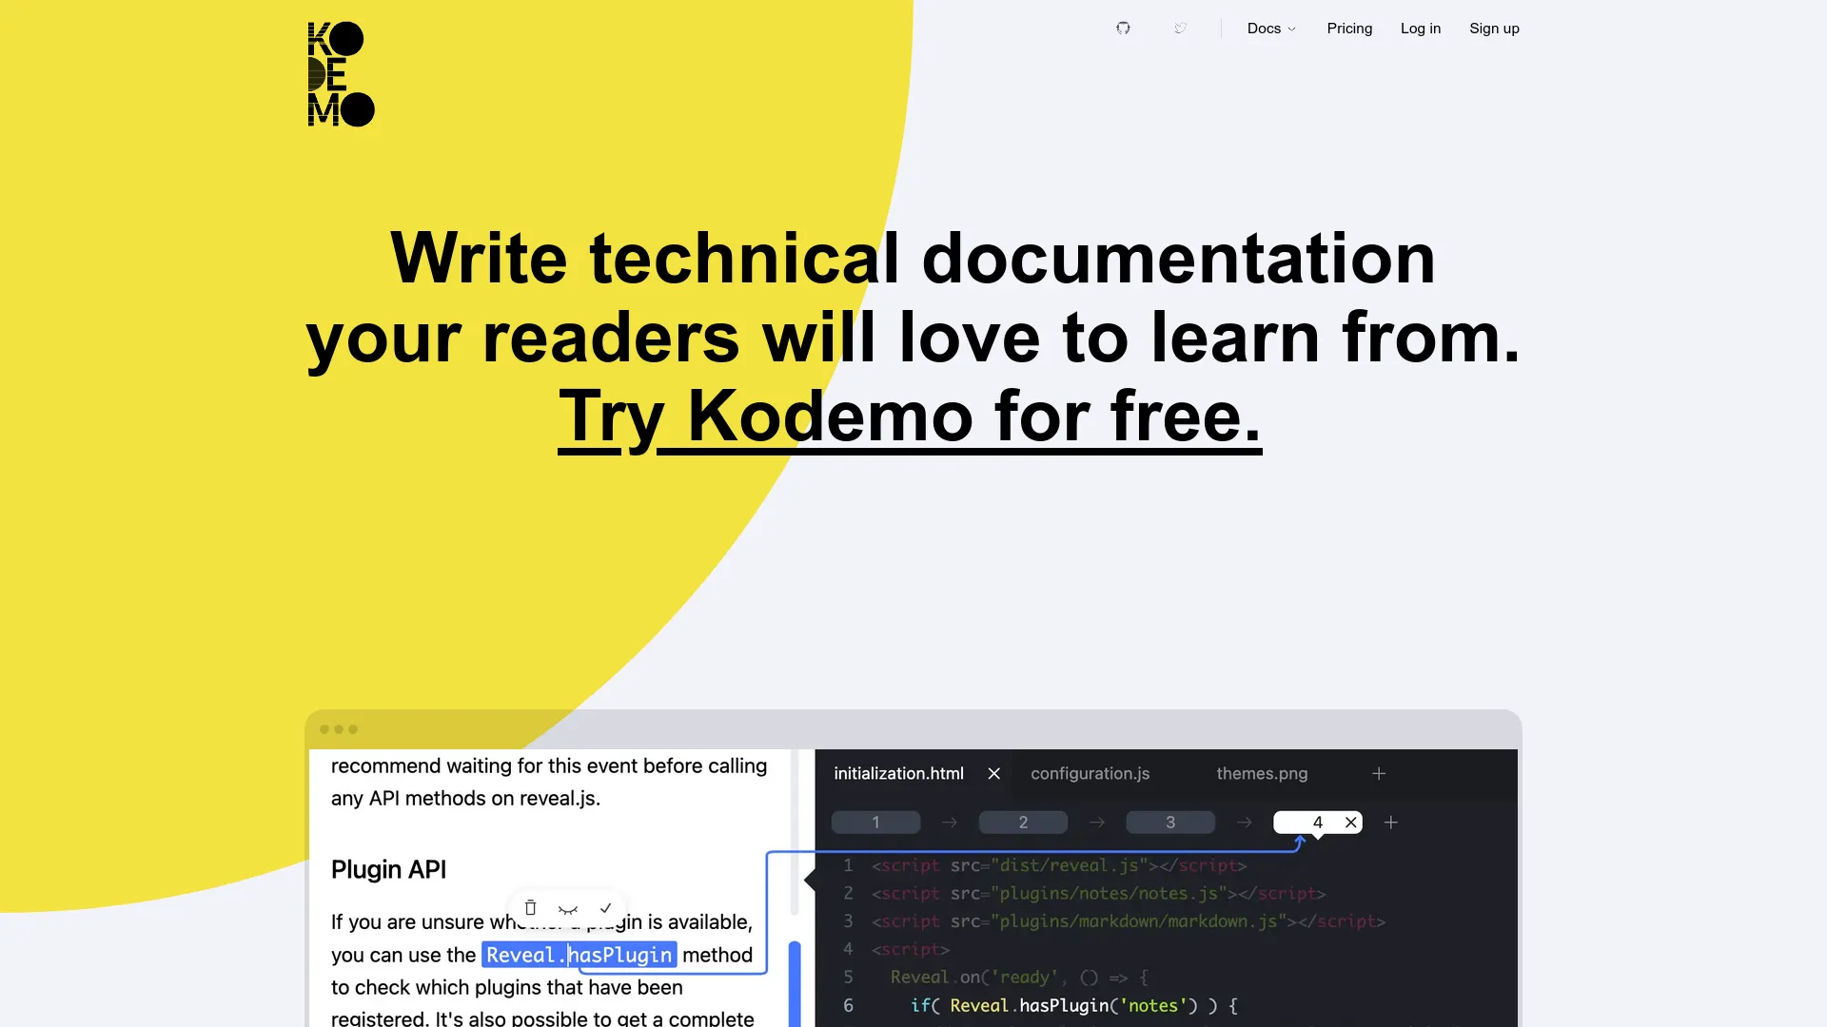Click the highlighted Reveal.hasPlugin code text
1827x1027 pixels.
580,955
